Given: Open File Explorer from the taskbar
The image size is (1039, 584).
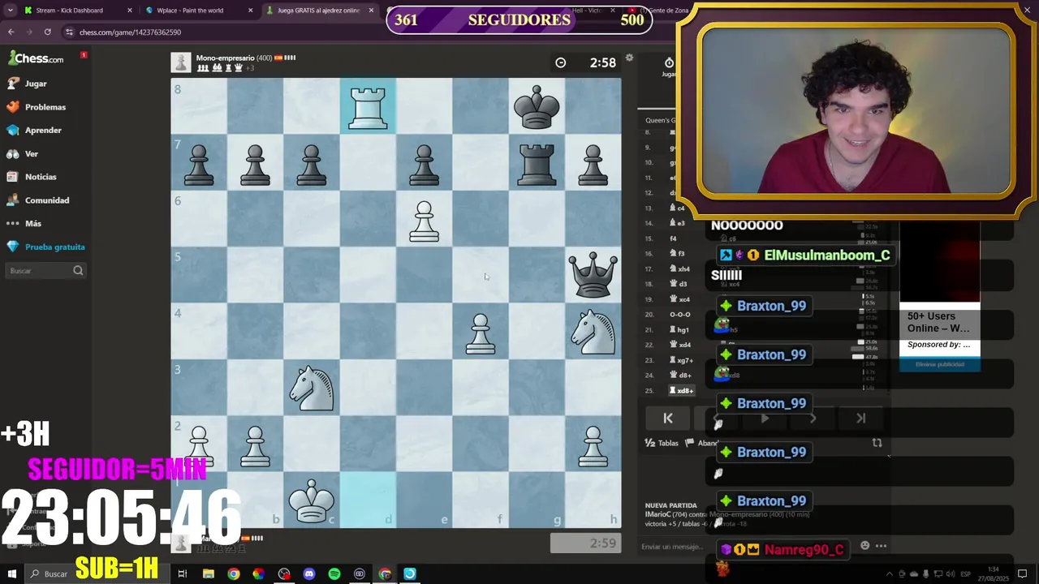Looking at the screenshot, I should (208, 573).
